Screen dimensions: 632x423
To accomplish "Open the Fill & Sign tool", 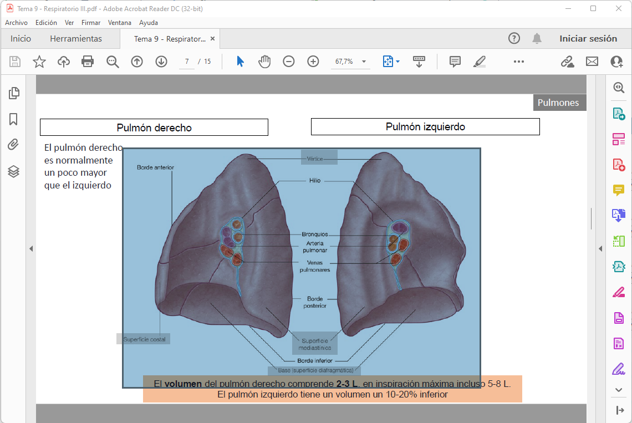I will 619,369.
